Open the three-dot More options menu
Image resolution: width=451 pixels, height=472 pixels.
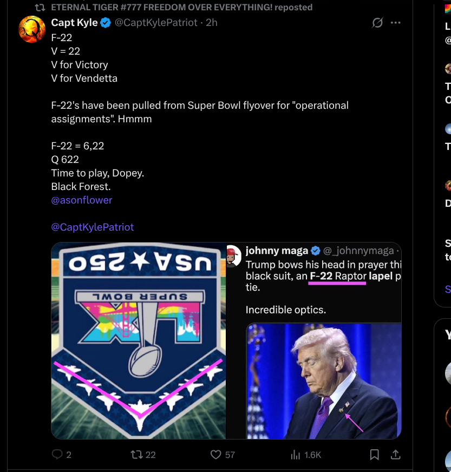coord(396,23)
